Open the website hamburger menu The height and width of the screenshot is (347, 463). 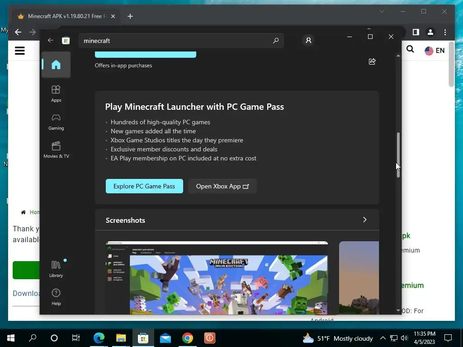coord(20,51)
